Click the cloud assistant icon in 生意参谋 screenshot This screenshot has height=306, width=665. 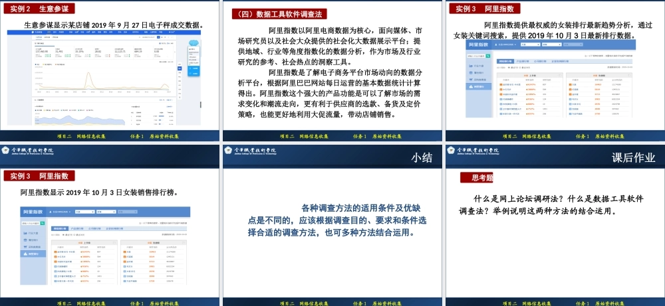tap(193, 42)
